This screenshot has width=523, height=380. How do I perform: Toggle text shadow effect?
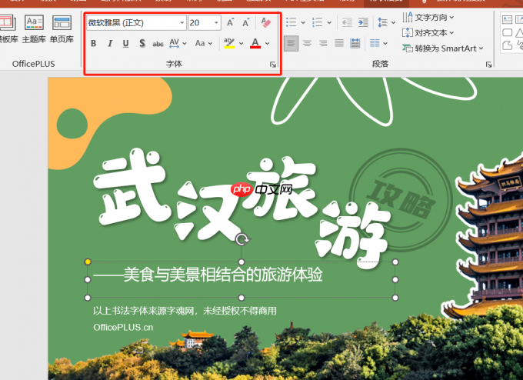click(142, 43)
